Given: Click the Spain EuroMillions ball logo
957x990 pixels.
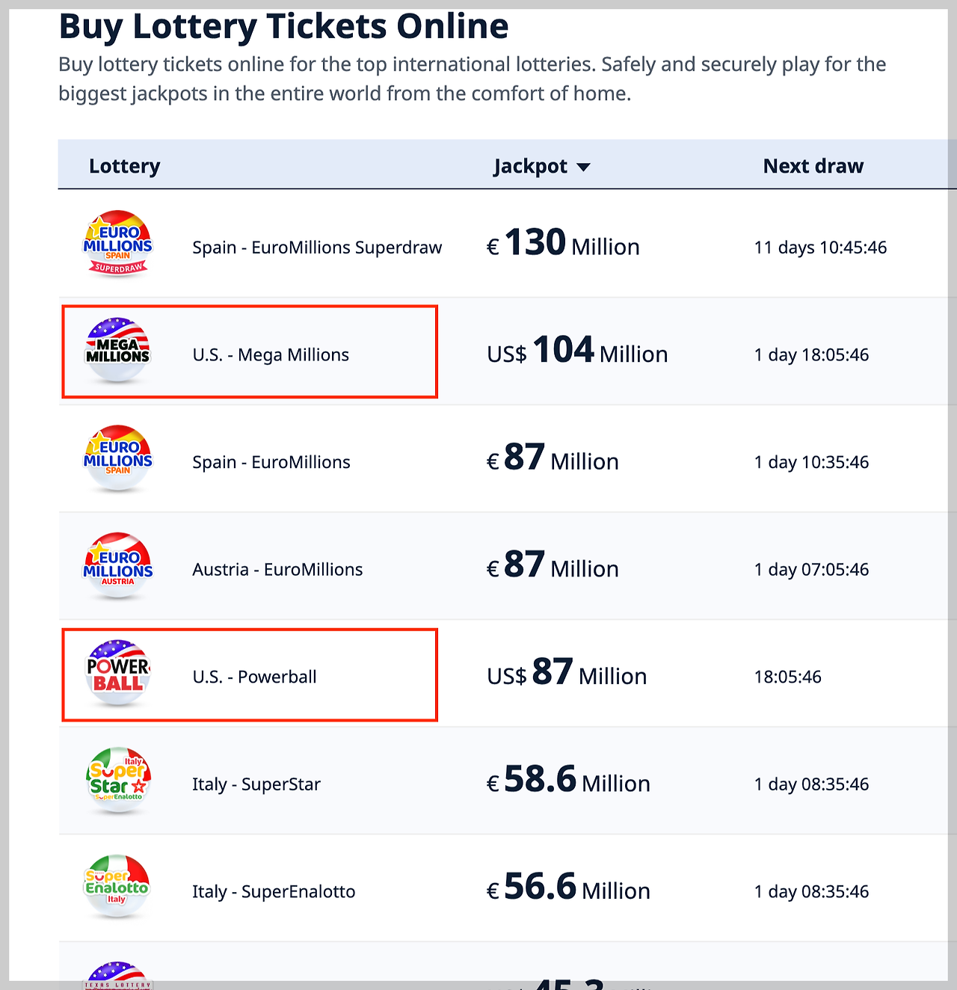Looking at the screenshot, I should point(118,458).
